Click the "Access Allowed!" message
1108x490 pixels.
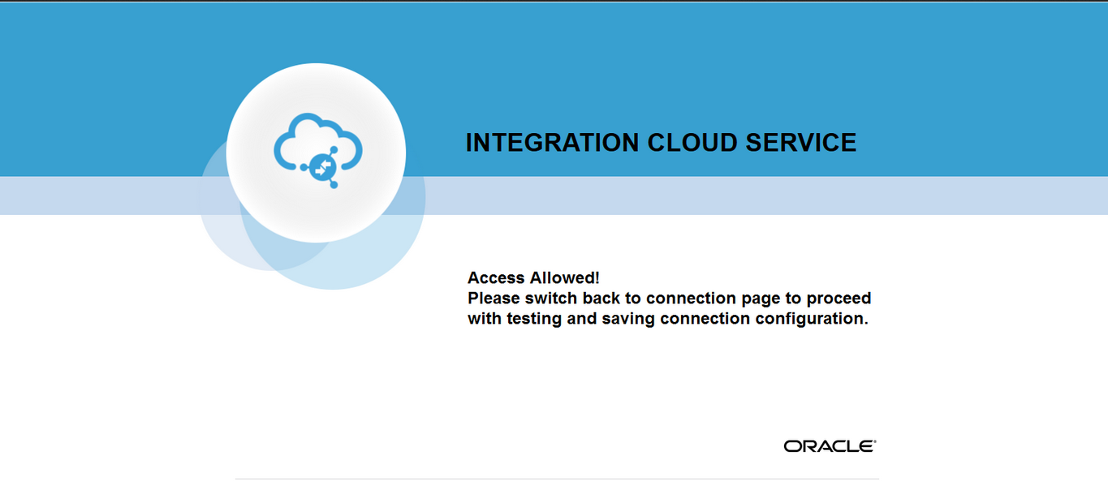click(x=533, y=278)
